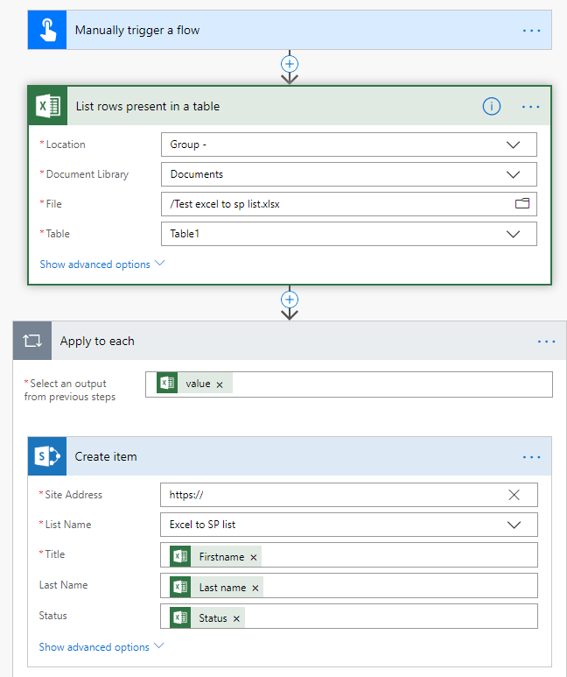Click the folder picker icon in File field

pos(522,204)
